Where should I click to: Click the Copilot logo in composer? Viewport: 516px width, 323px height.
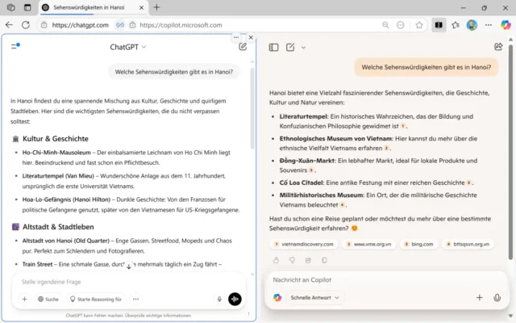tap(277, 298)
